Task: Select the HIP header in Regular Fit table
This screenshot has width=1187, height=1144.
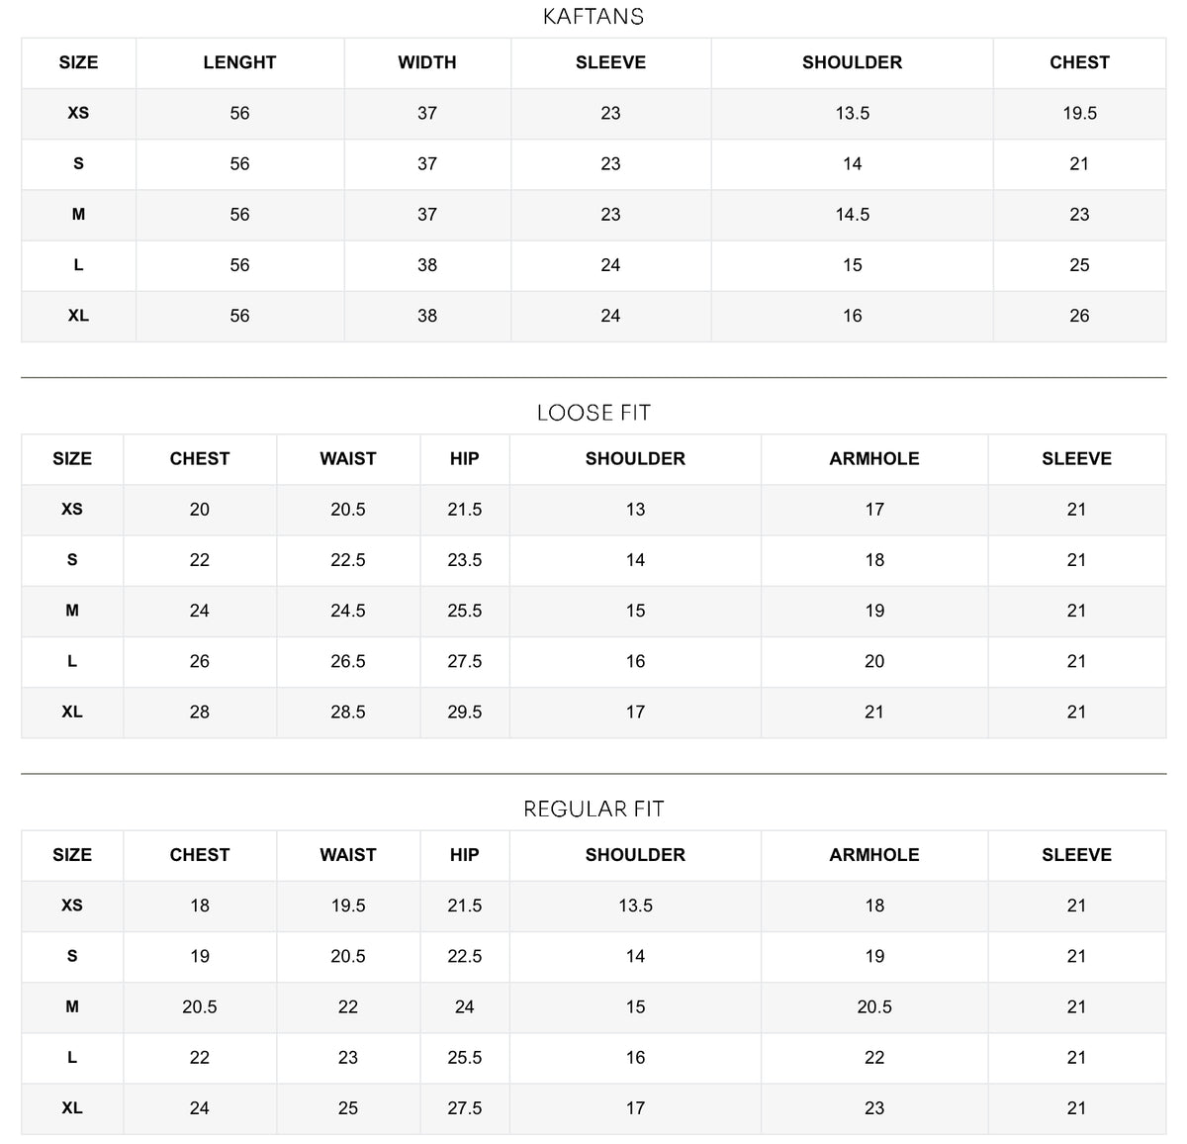Action: pyautogui.click(x=465, y=855)
